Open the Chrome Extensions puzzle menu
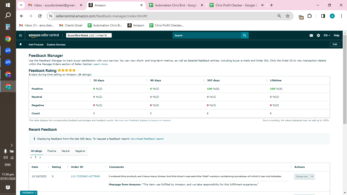Screen dimensions: 347x195 tap(309, 16)
